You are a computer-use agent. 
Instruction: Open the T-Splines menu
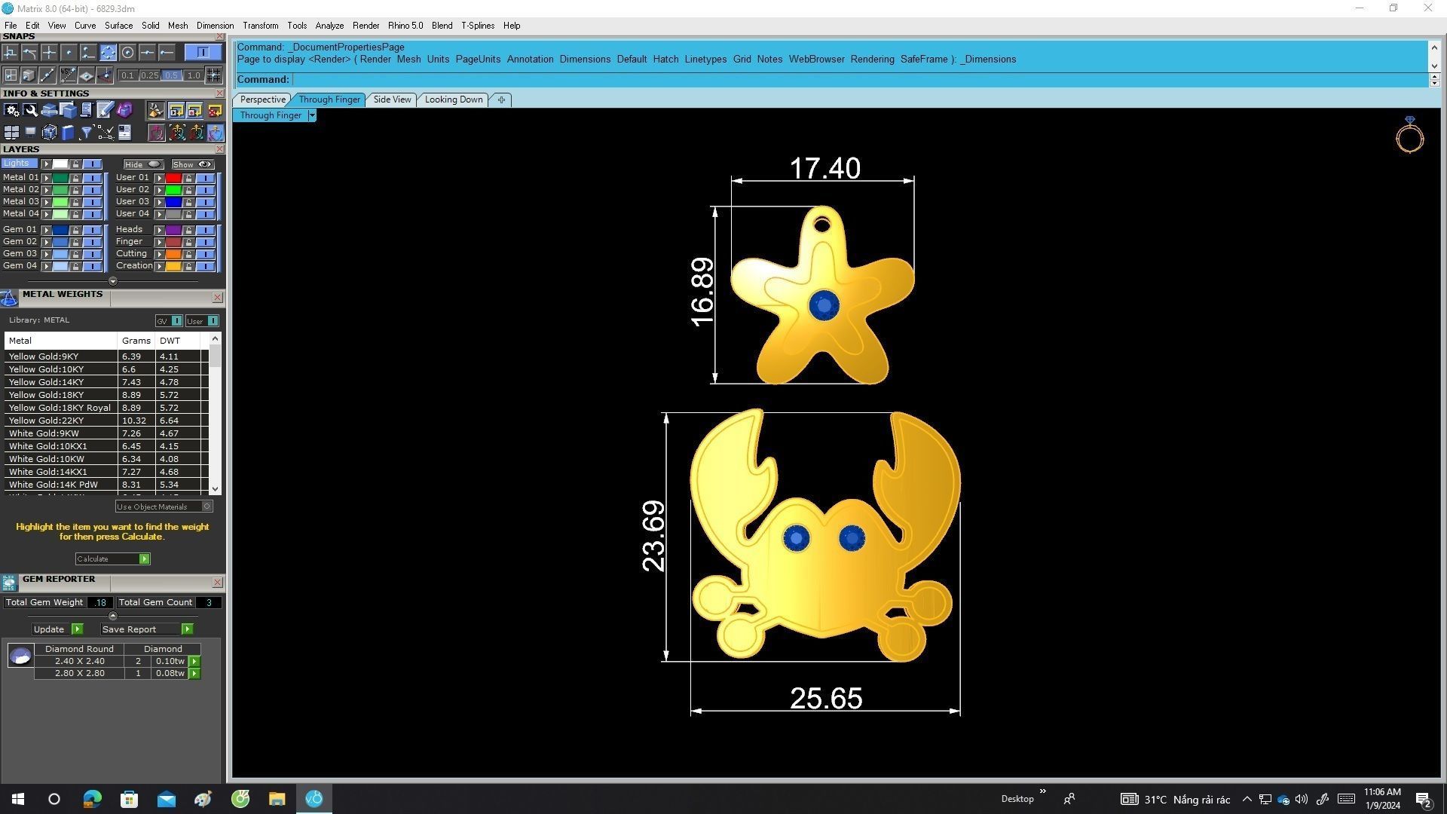click(x=478, y=26)
